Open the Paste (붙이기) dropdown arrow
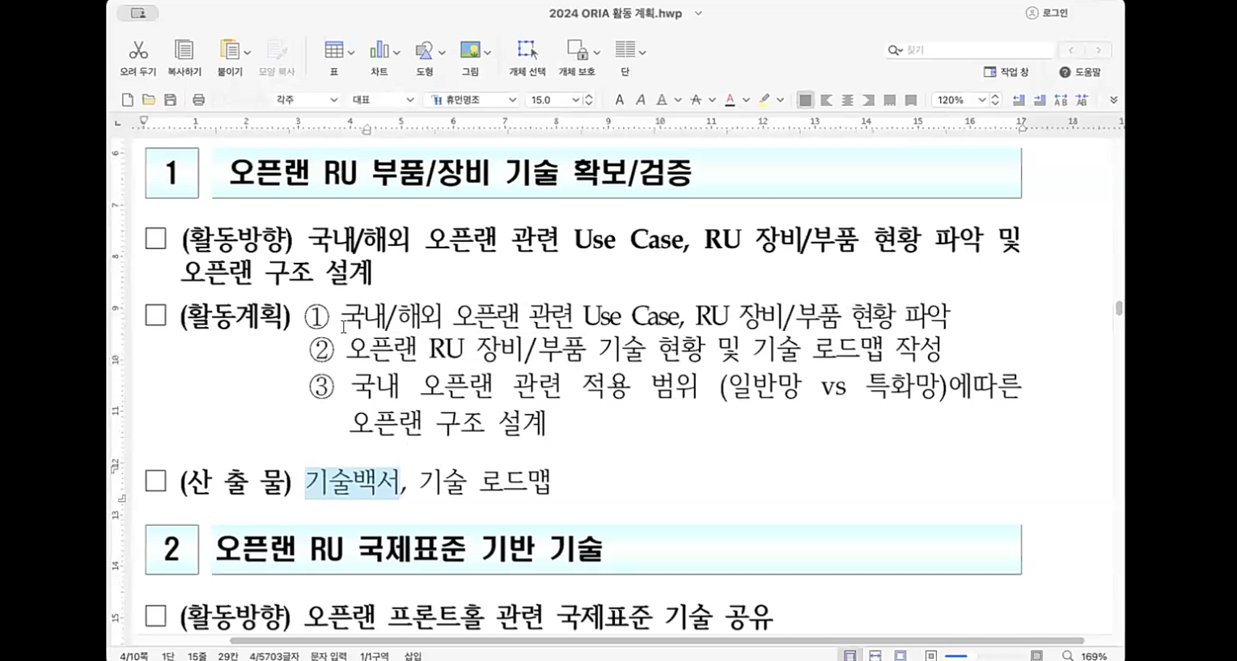Viewport: 1237px width, 661px height. (x=247, y=53)
